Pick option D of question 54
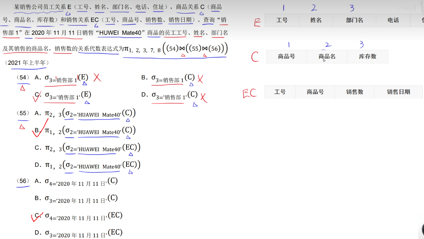This screenshot has width=424, height=239. 170,96
